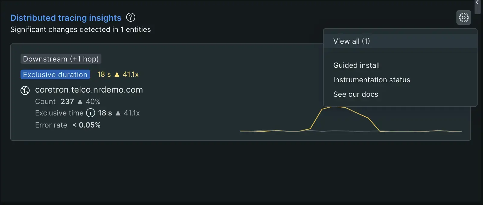Collapse the panel using the top-right chevron
483x205 pixels.
tap(477, 2)
